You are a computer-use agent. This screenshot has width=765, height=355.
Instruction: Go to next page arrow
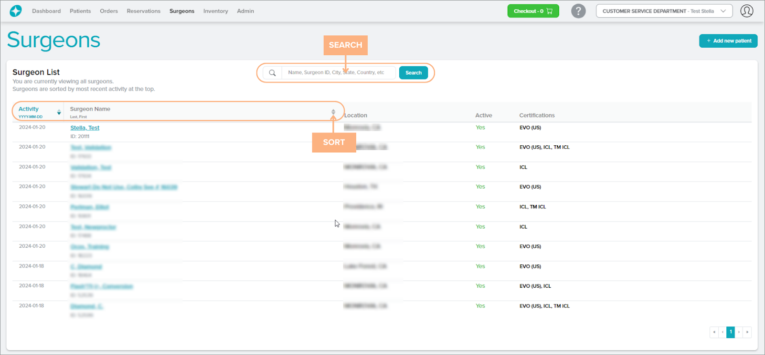point(739,332)
